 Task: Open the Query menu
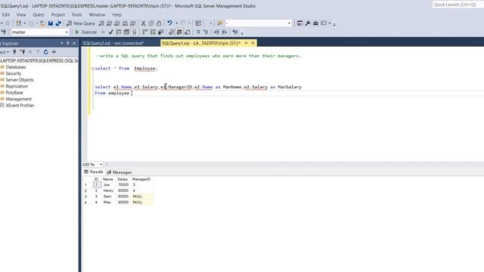(x=39, y=14)
